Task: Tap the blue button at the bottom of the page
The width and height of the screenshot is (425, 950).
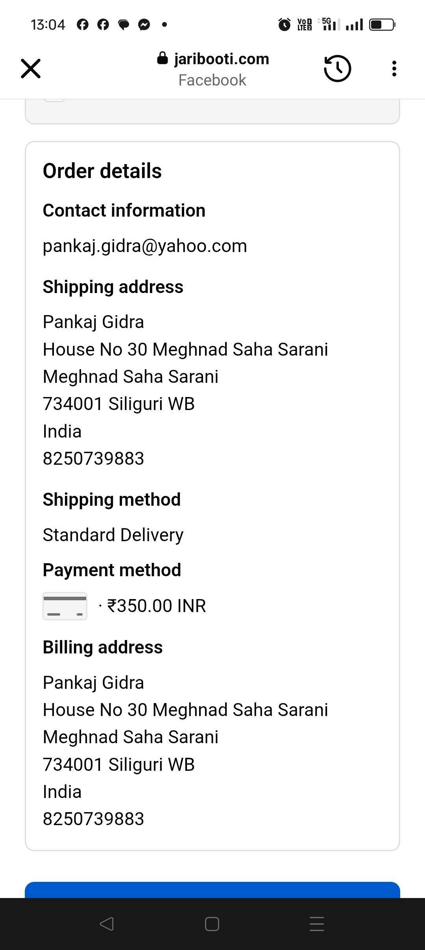Action: (213, 890)
